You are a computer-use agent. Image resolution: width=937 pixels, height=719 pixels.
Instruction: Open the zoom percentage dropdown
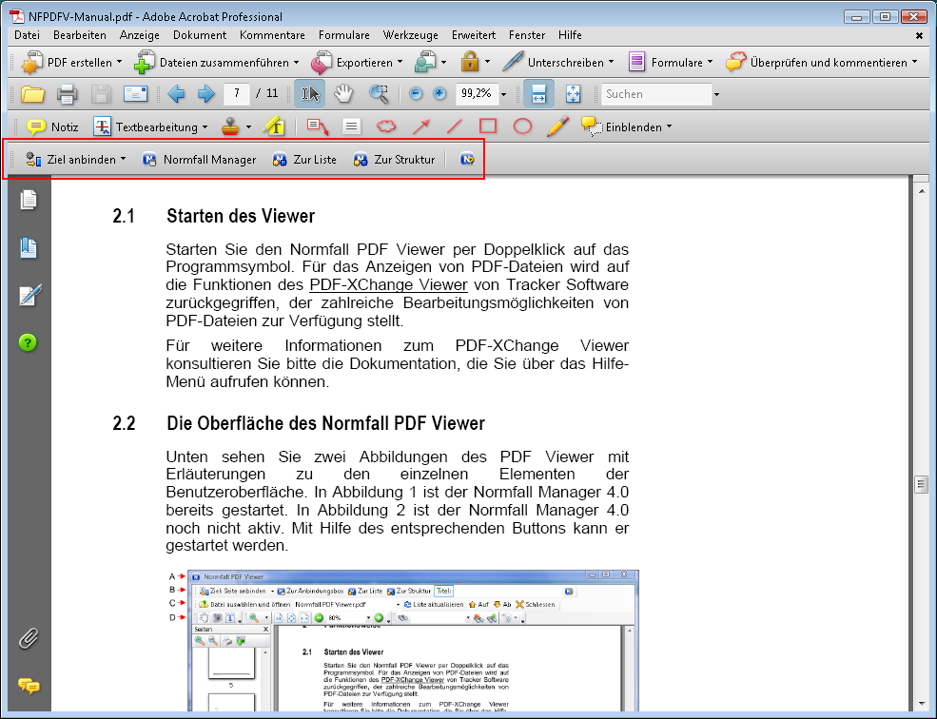pos(503,94)
